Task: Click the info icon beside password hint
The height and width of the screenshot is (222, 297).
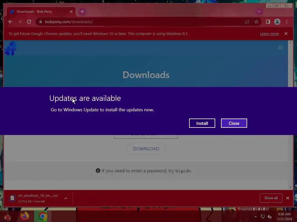Action: pos(98,171)
